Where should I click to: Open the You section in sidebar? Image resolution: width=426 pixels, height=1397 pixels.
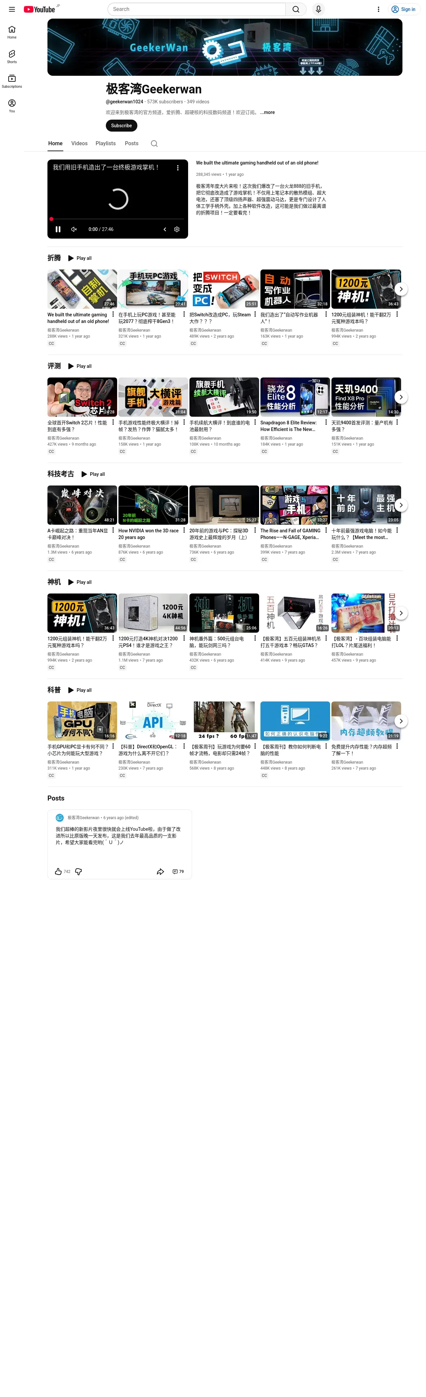(x=12, y=106)
